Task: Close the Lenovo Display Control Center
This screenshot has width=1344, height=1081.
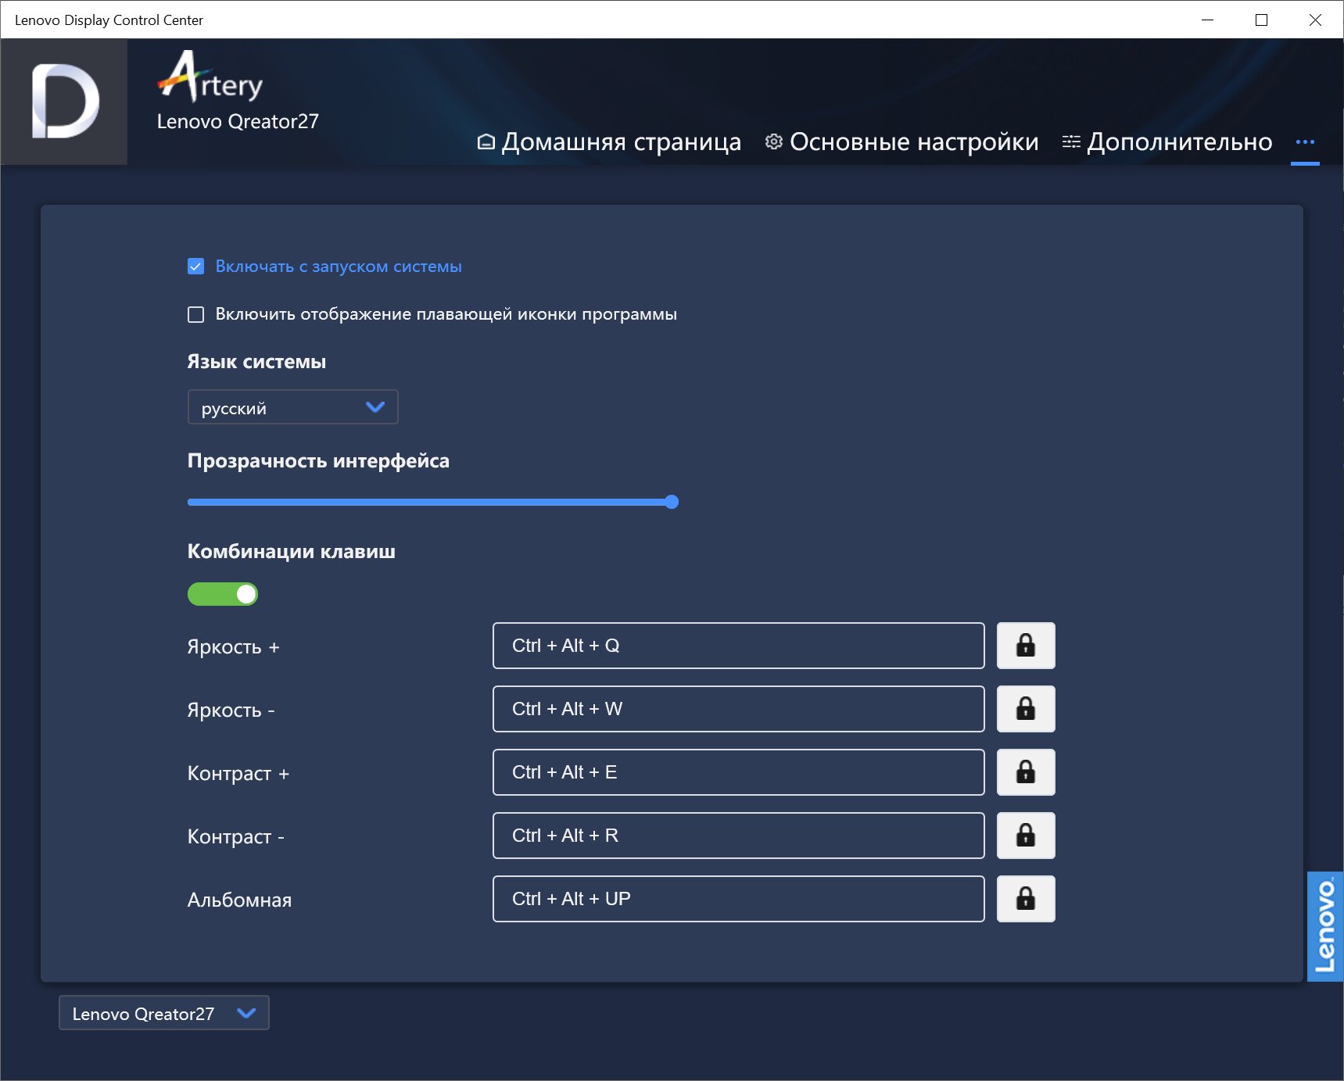Action: tap(1315, 20)
